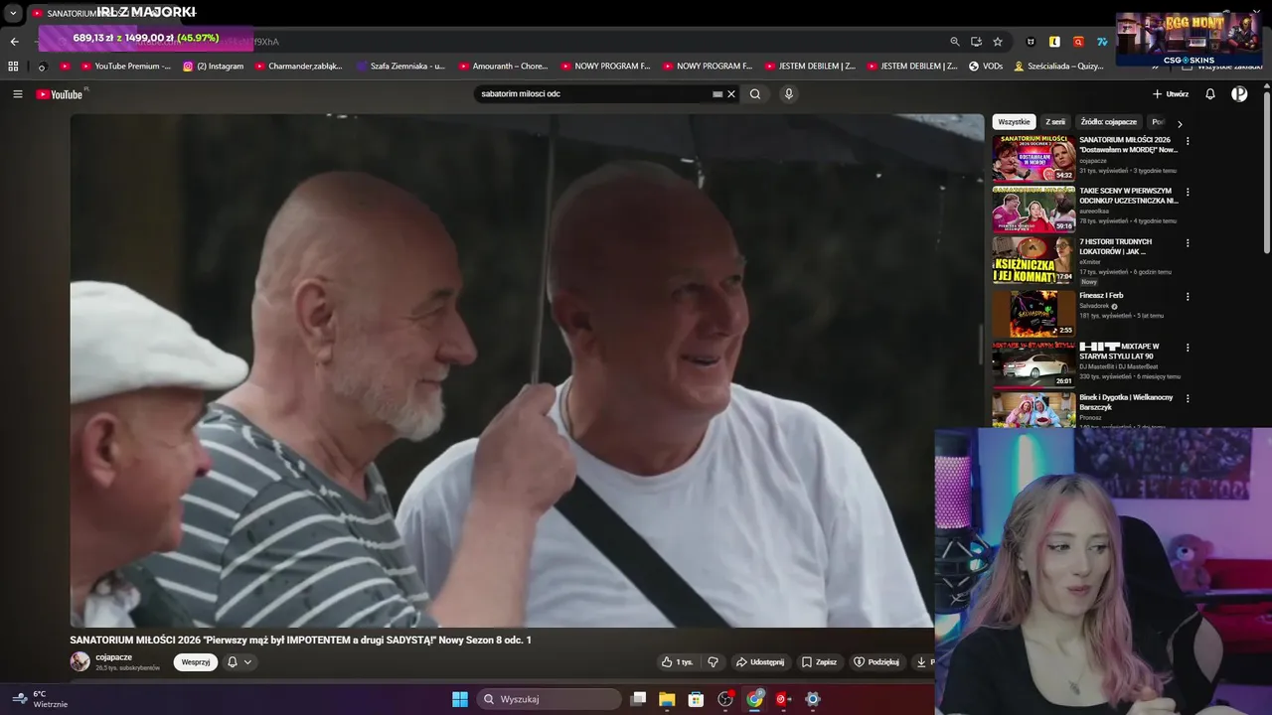Open the YouTube hamburger guide menu
Screen dimensions: 1272x715
click(x=18, y=94)
